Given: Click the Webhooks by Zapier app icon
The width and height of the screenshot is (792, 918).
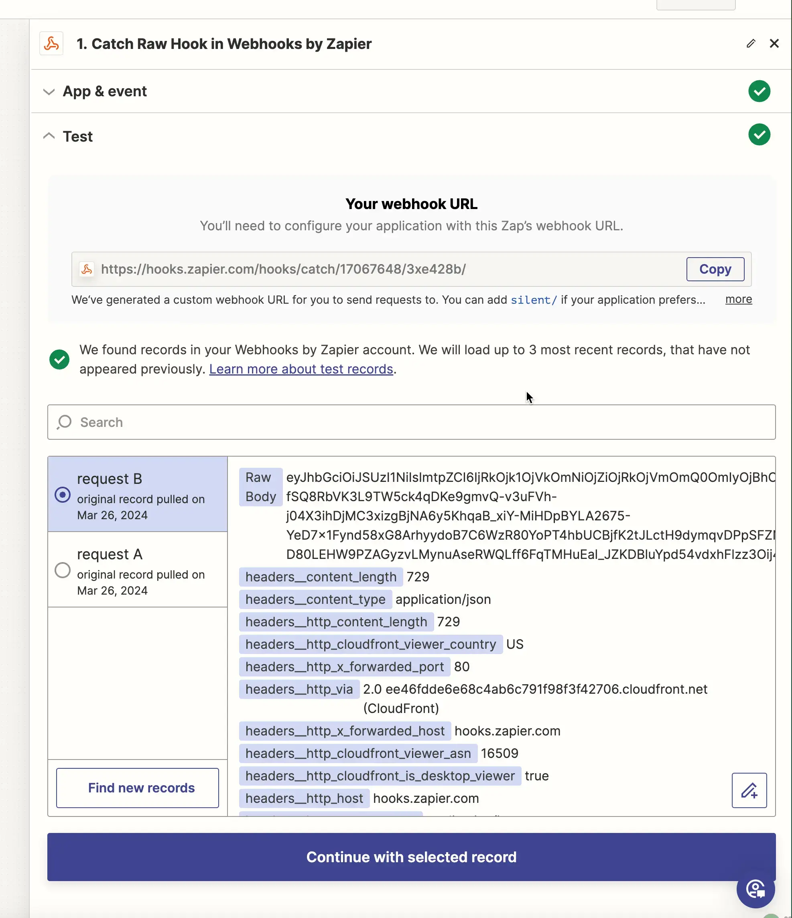Looking at the screenshot, I should tap(51, 43).
